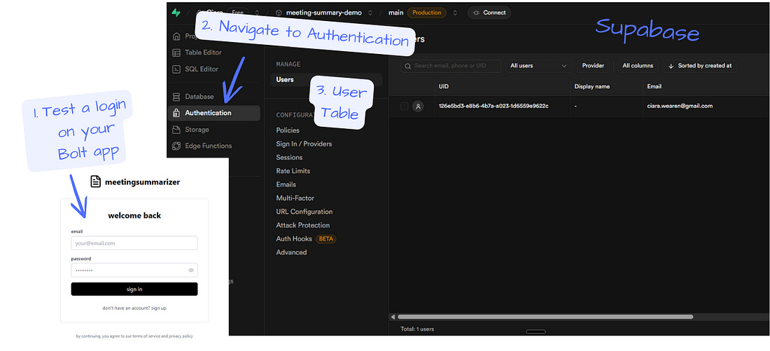Image resolution: width=770 pixels, height=351 pixels.
Task: Go to Storage in sidebar
Action: 197,130
